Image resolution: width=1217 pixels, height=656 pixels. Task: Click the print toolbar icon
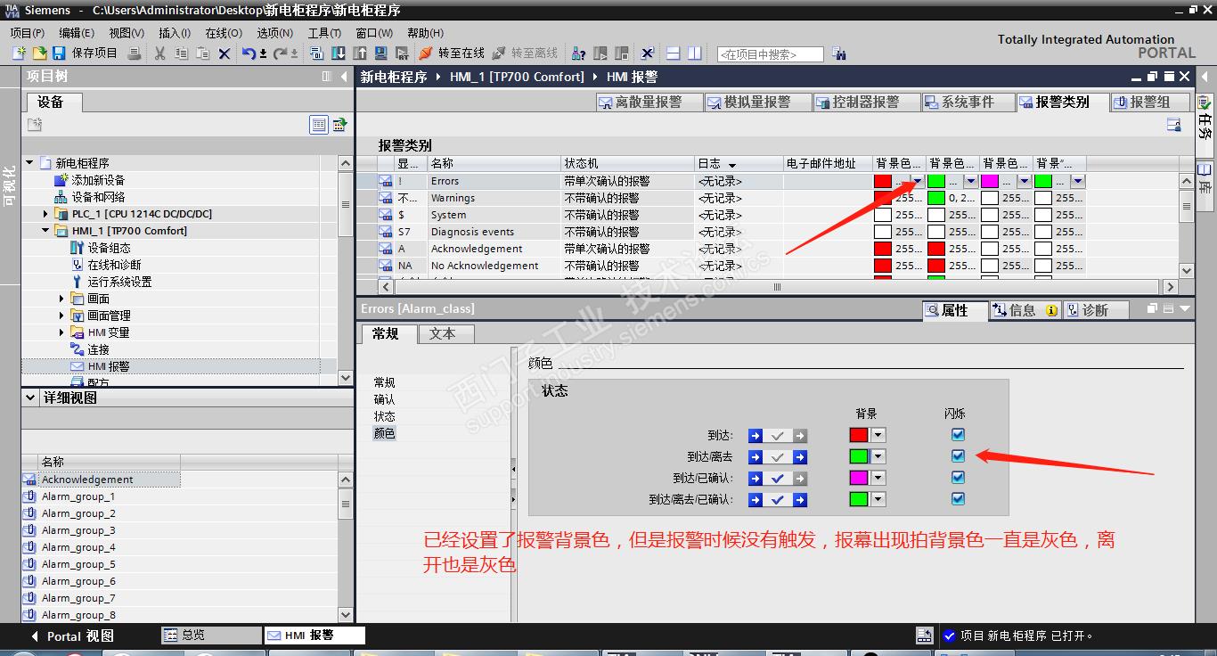135,53
